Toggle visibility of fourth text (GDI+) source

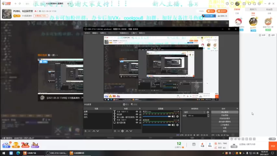point(137,120)
